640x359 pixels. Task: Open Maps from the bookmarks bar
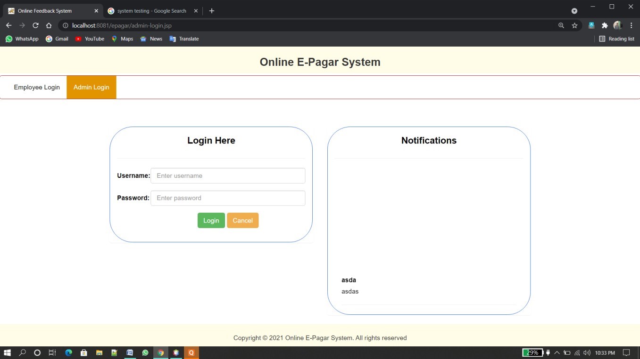point(122,39)
